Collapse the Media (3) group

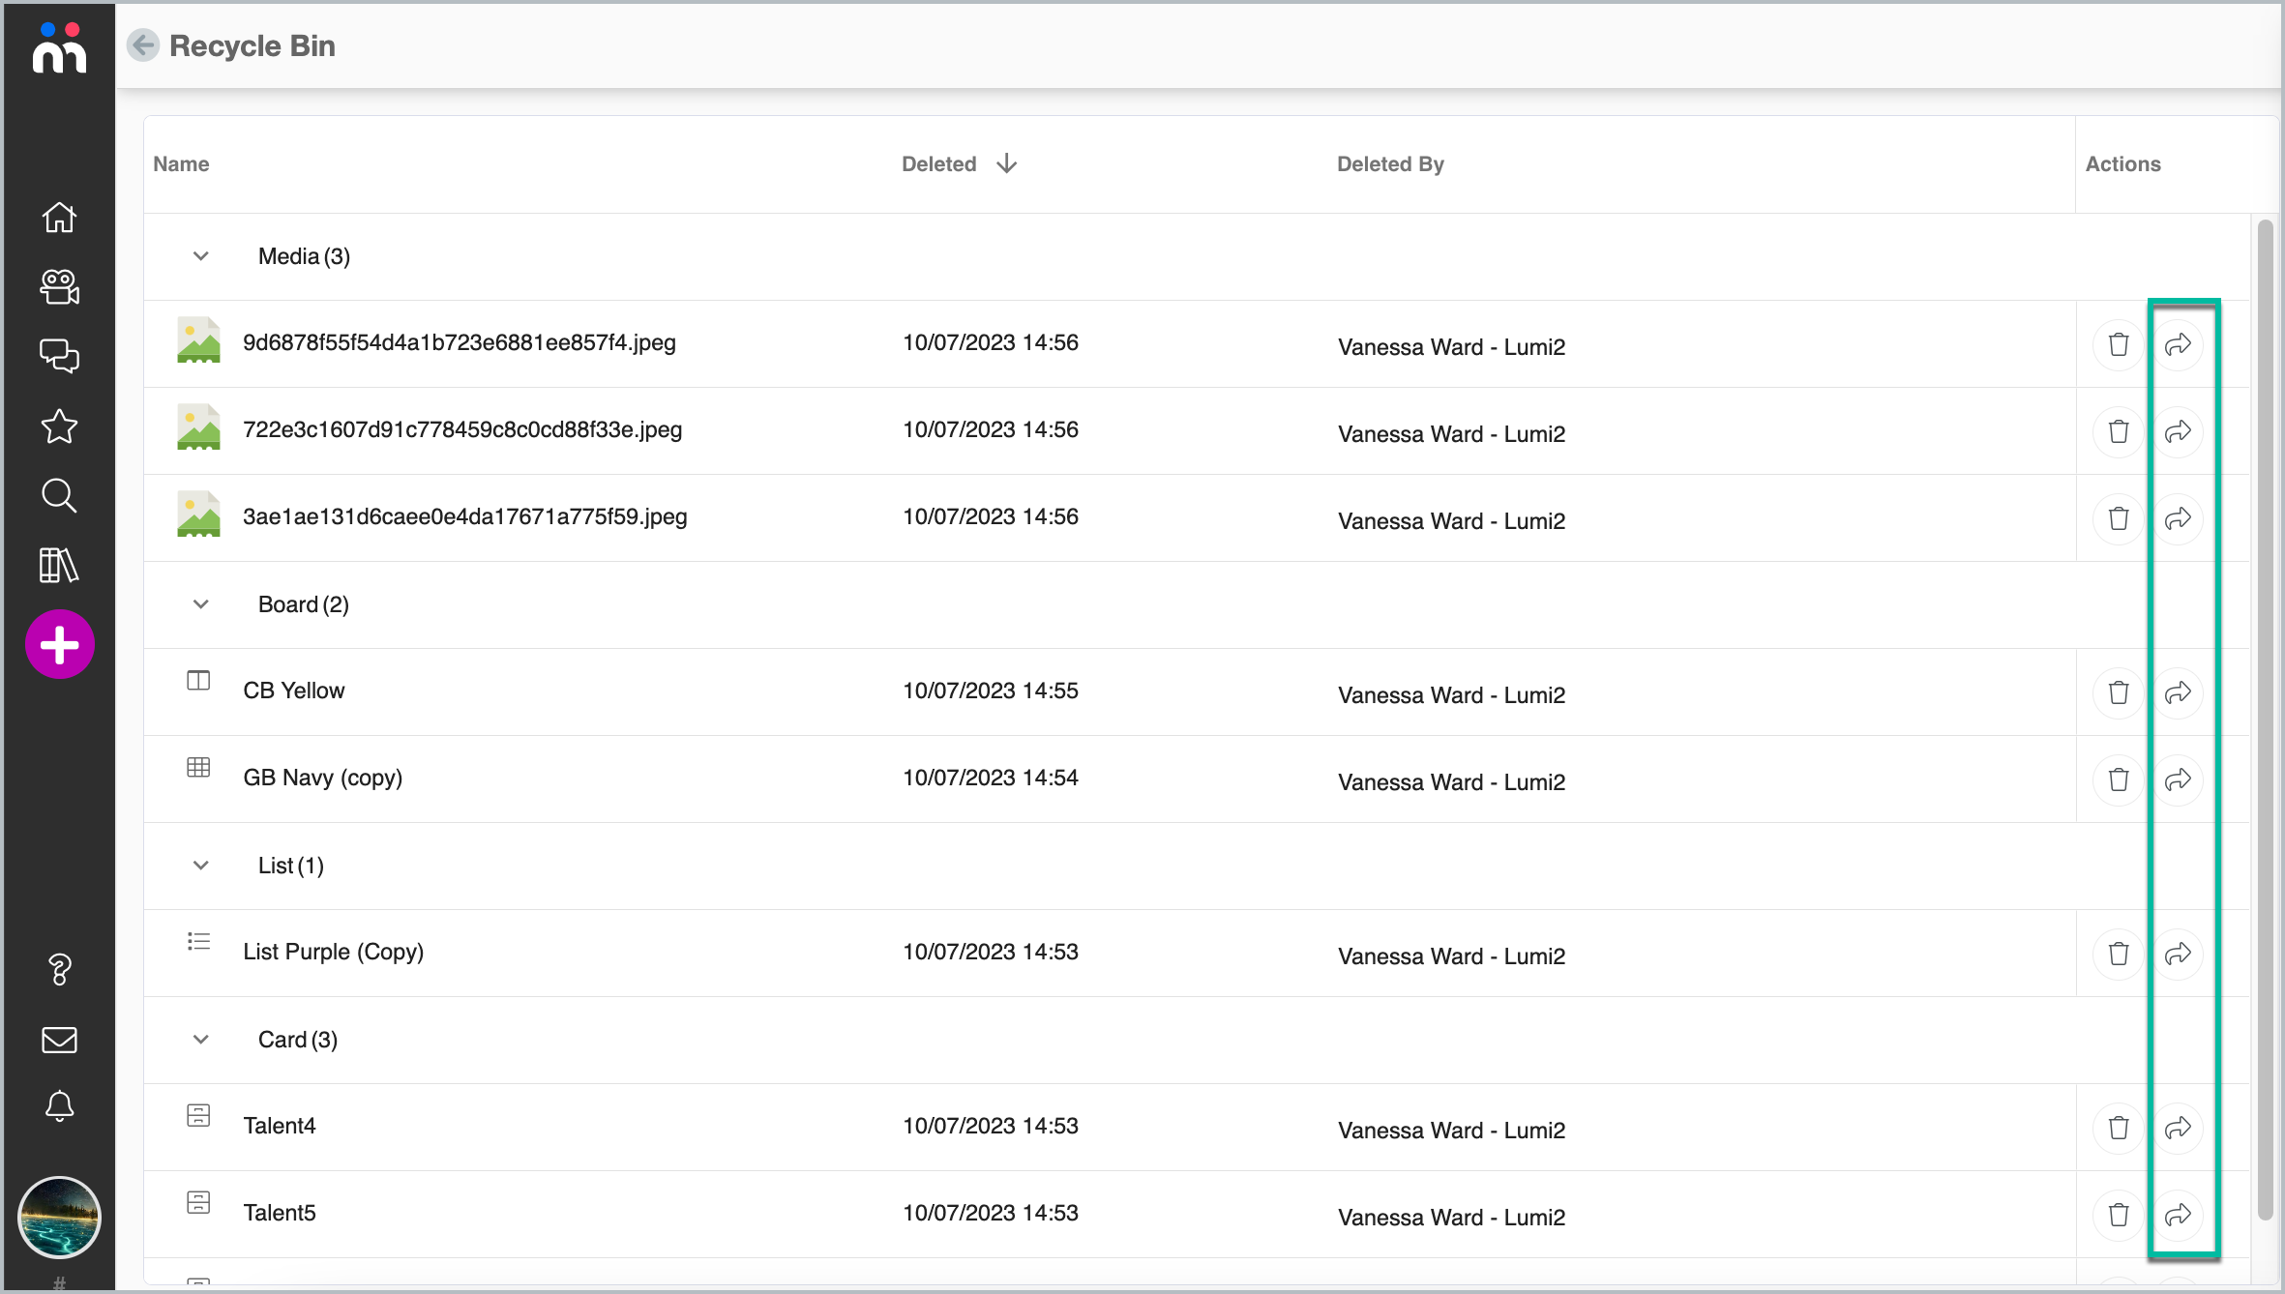(201, 256)
